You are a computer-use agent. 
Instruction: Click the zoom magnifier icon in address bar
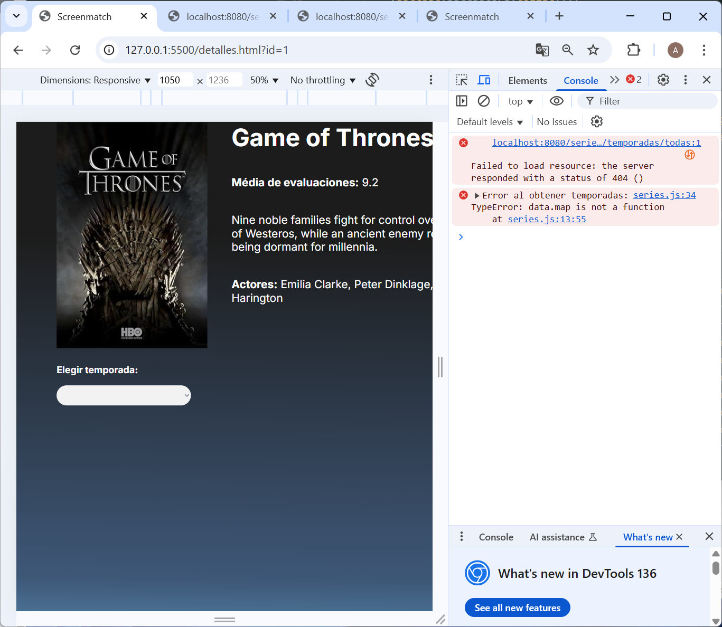568,50
